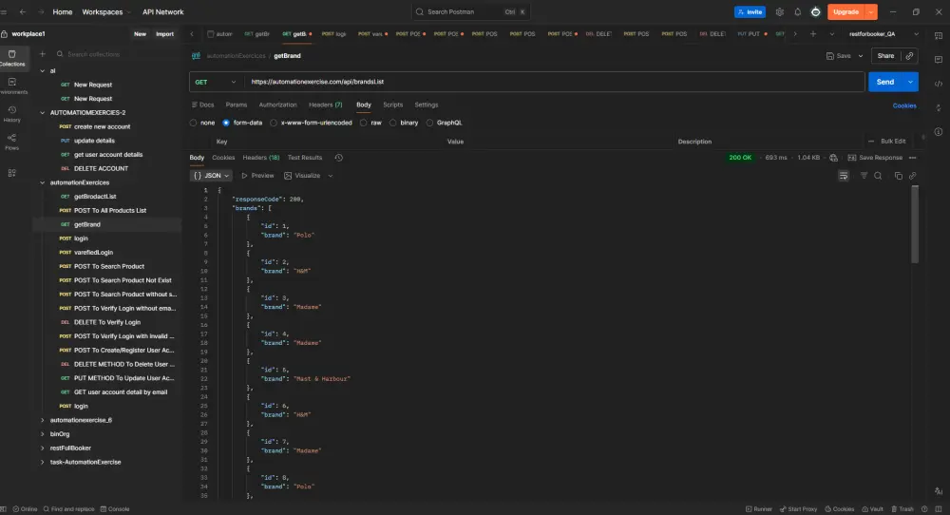This screenshot has height=515, width=950.
Task: Expand the restFullBooker collection
Action: pos(43,448)
